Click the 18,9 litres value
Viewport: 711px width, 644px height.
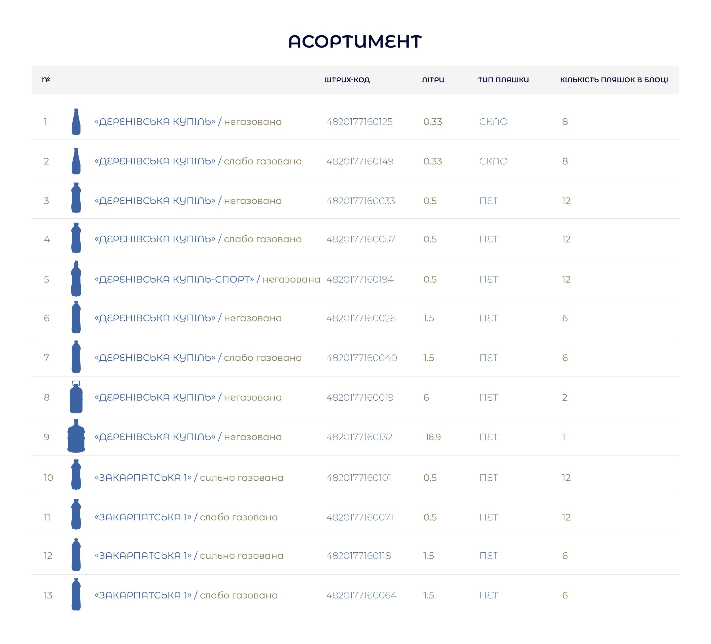(x=433, y=437)
